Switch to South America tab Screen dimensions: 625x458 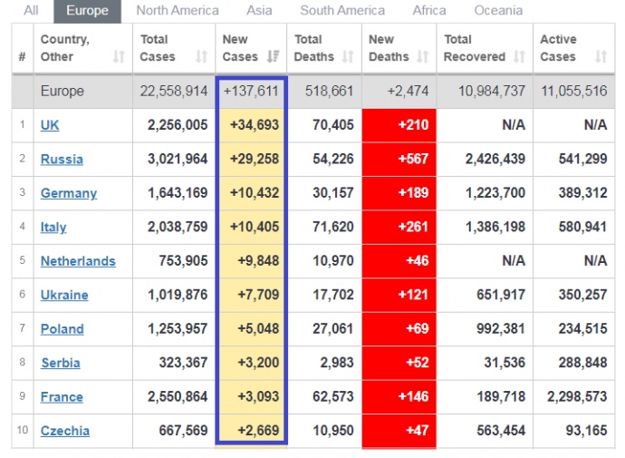click(x=342, y=11)
